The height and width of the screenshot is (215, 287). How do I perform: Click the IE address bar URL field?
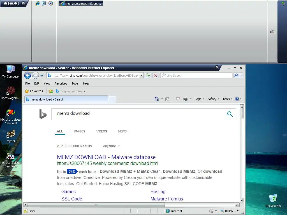point(93,76)
